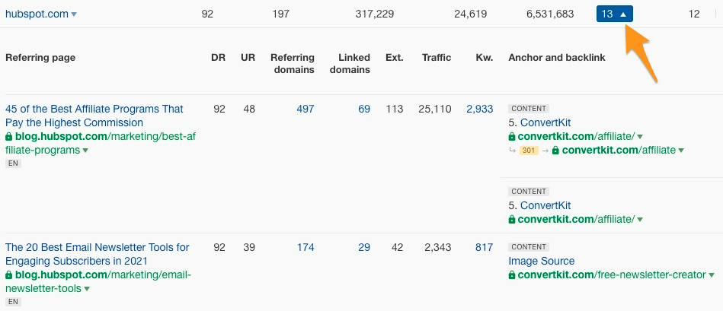Open The 20 Best Email Newsletter Tools link
723x311 pixels.
[x=98, y=254]
